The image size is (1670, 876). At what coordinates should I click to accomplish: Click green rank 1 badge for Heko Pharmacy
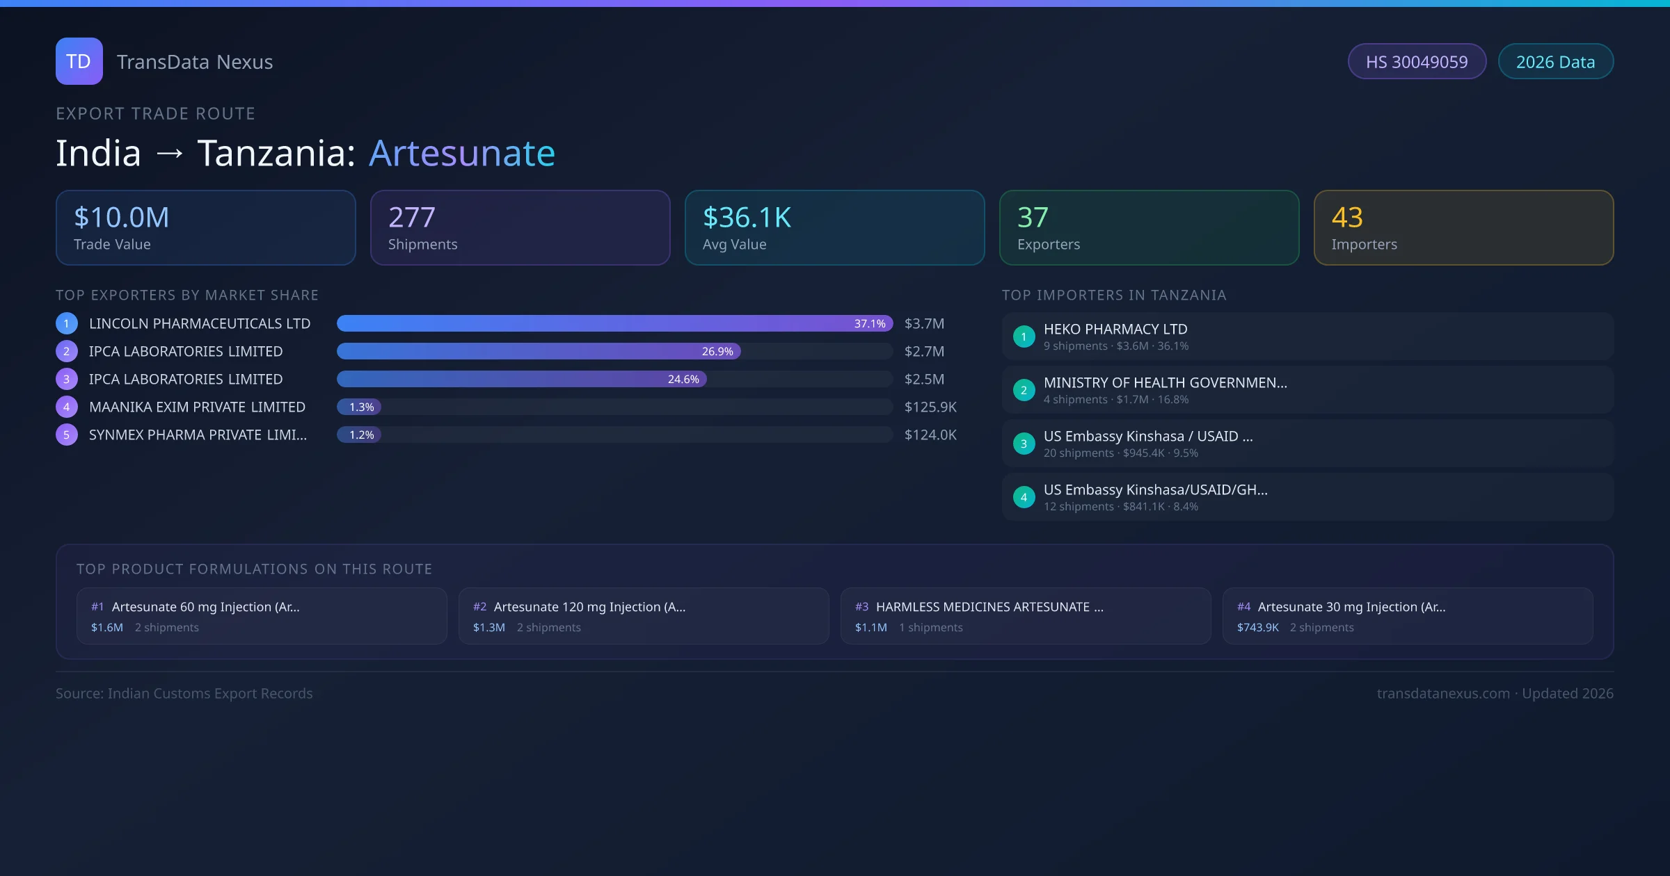tap(1024, 336)
